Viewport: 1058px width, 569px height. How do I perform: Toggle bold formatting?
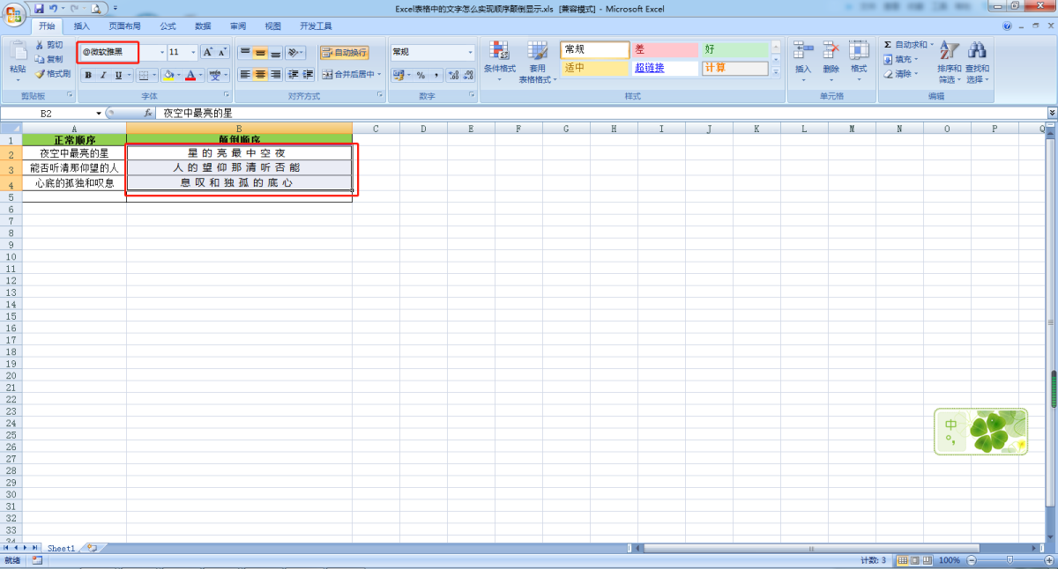click(88, 76)
